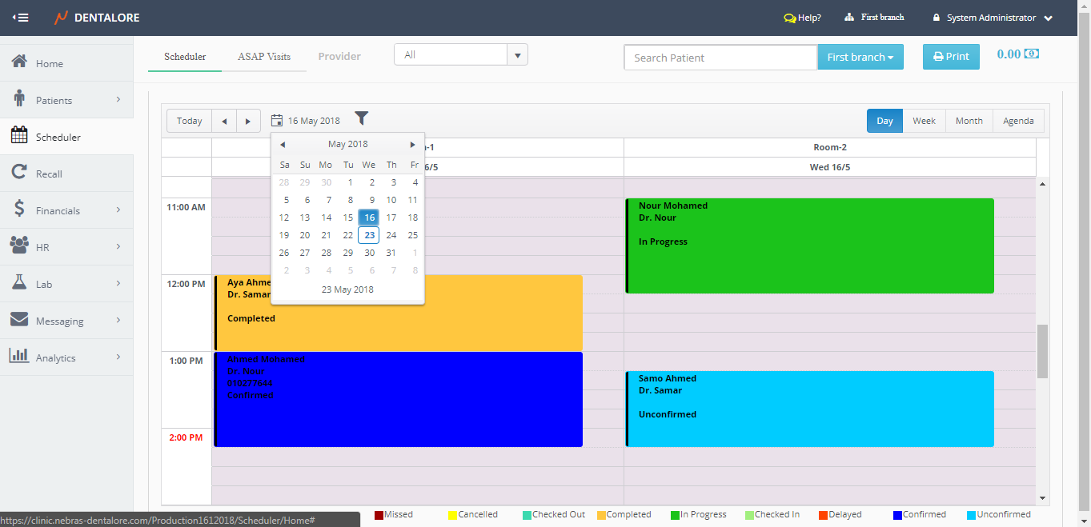Expand the First branch dropdown button
The height and width of the screenshot is (527, 1091).
[860, 57]
